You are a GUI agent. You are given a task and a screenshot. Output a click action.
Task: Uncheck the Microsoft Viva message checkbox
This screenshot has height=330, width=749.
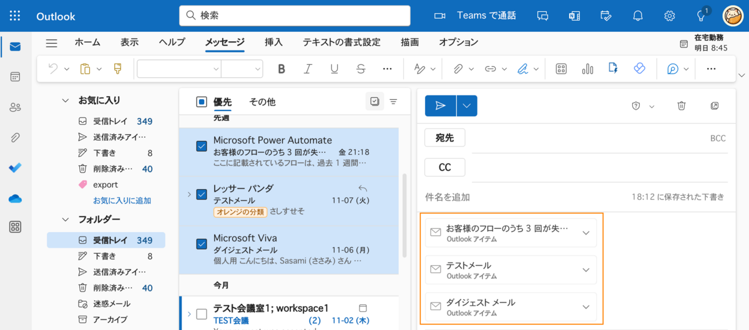click(x=202, y=244)
